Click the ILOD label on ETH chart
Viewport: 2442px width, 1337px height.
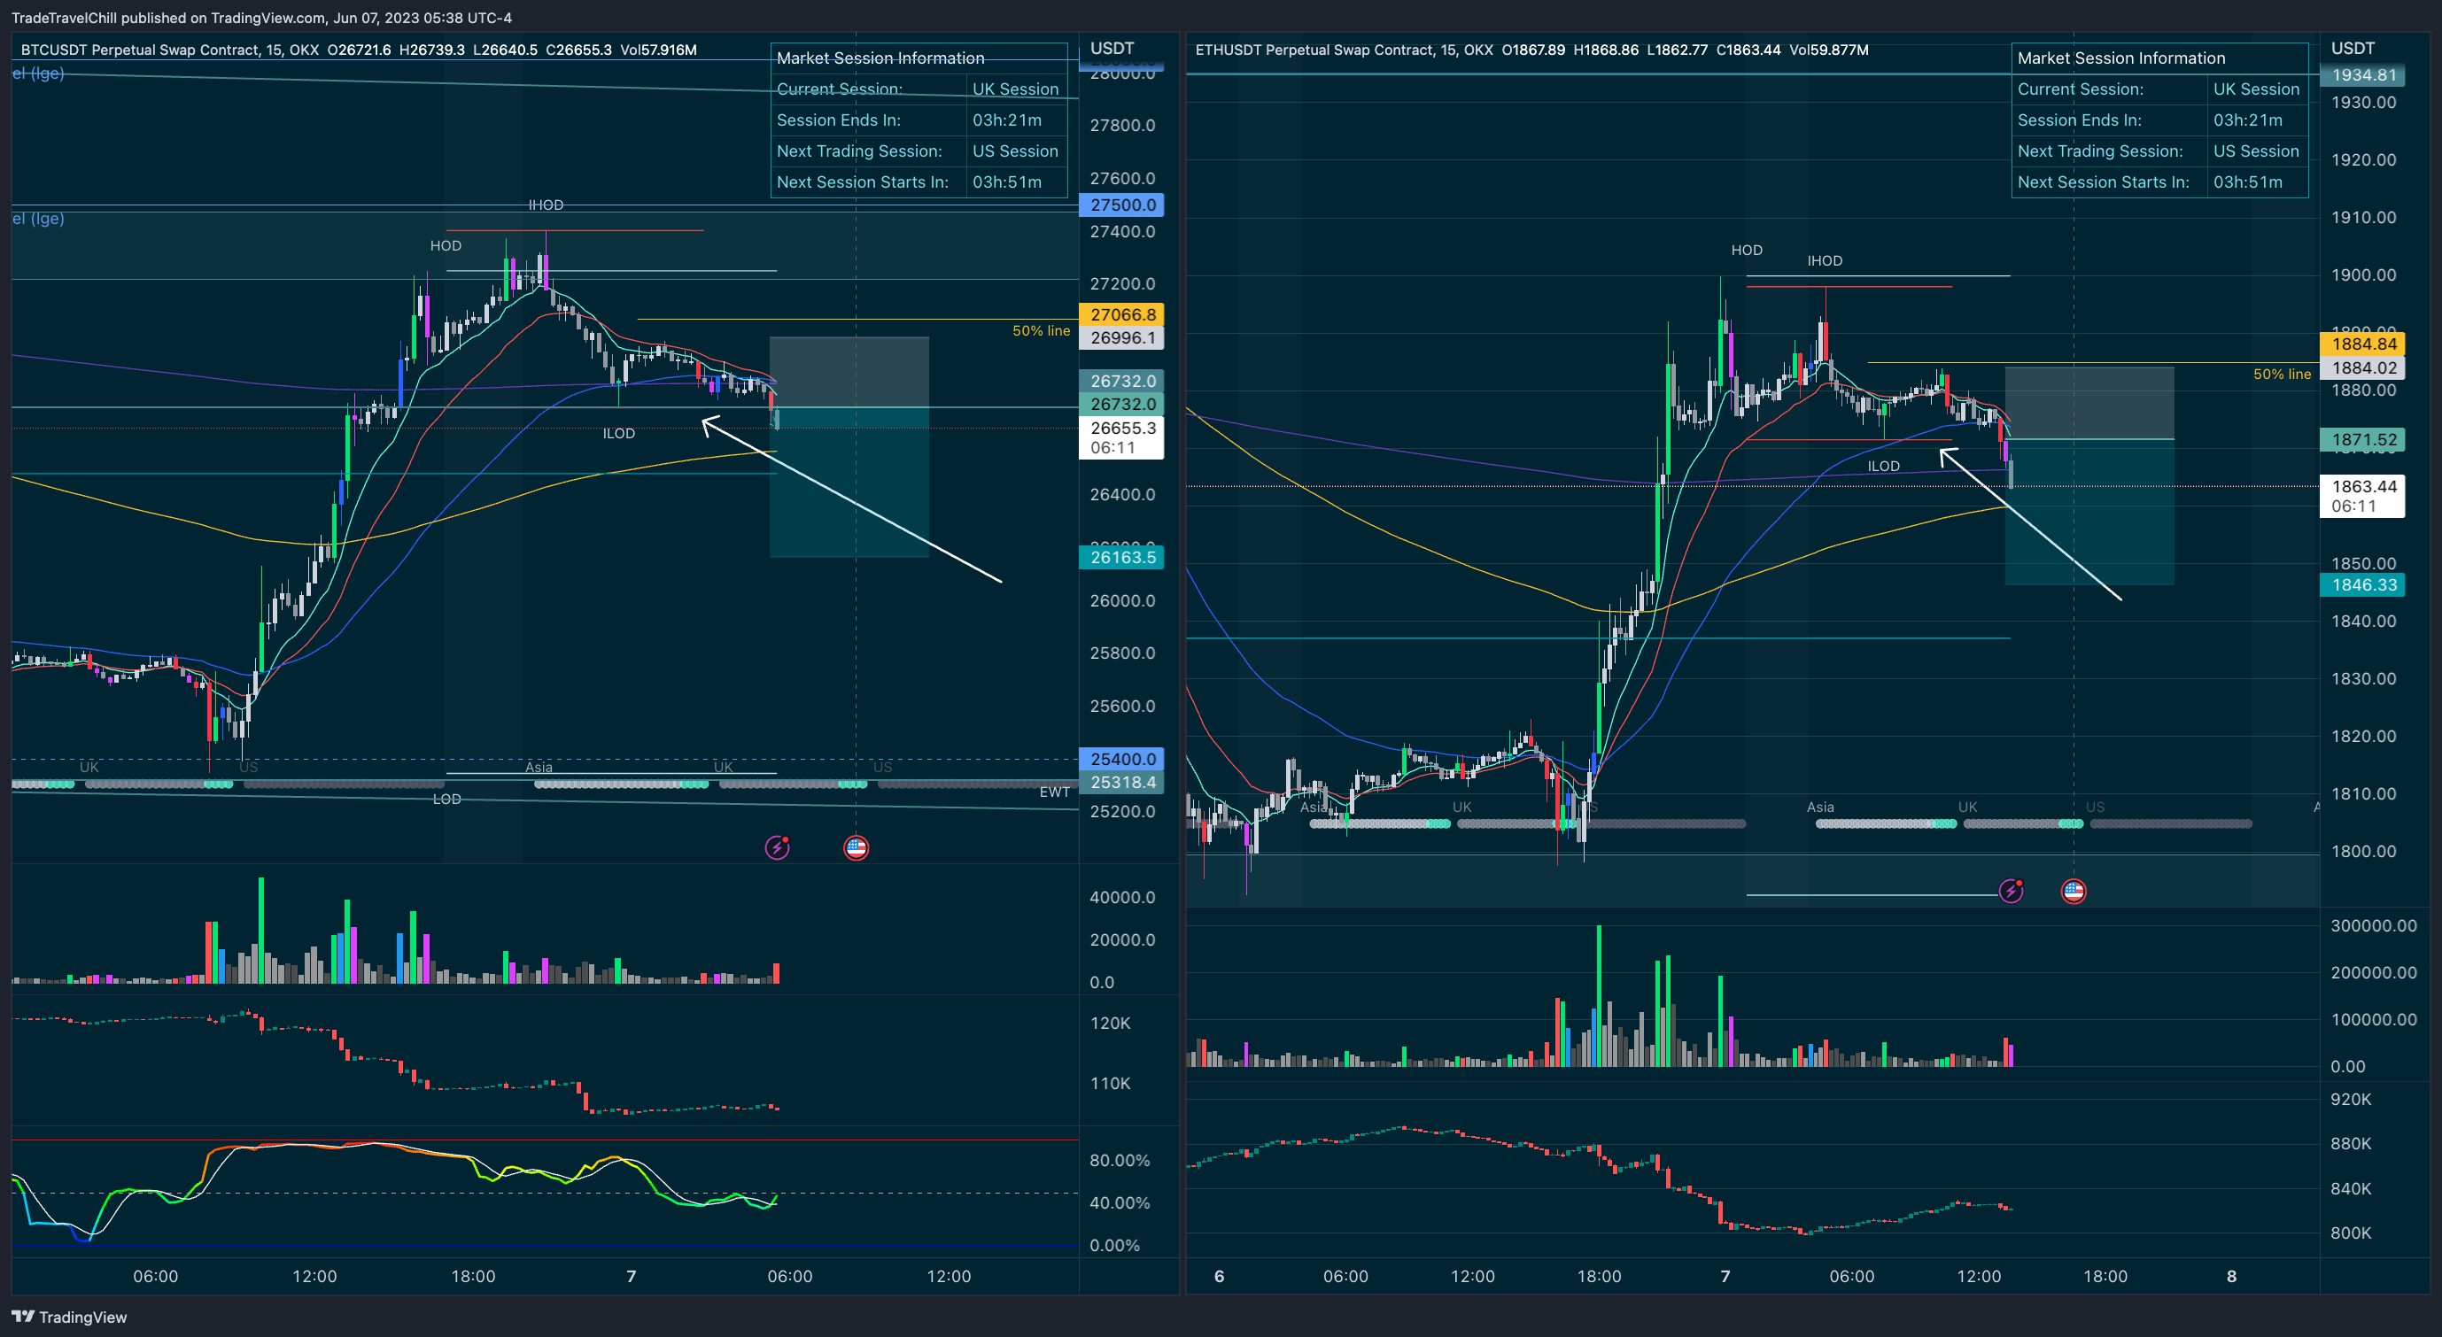[x=1884, y=467]
